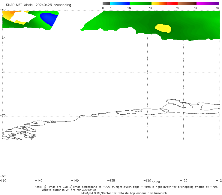Image resolution: width=222 pixels, height=195 pixels.
Task: Click the orange wind patch at top-left corner
Action: click(x=13, y=13)
